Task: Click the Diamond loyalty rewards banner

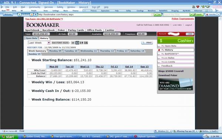Action: coord(175,84)
